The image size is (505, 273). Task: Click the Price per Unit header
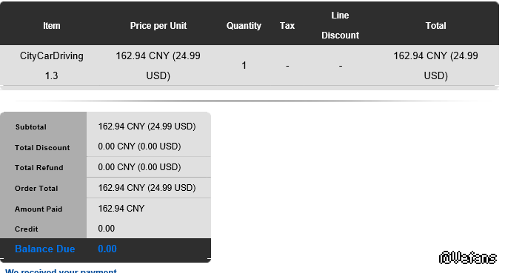click(x=158, y=26)
